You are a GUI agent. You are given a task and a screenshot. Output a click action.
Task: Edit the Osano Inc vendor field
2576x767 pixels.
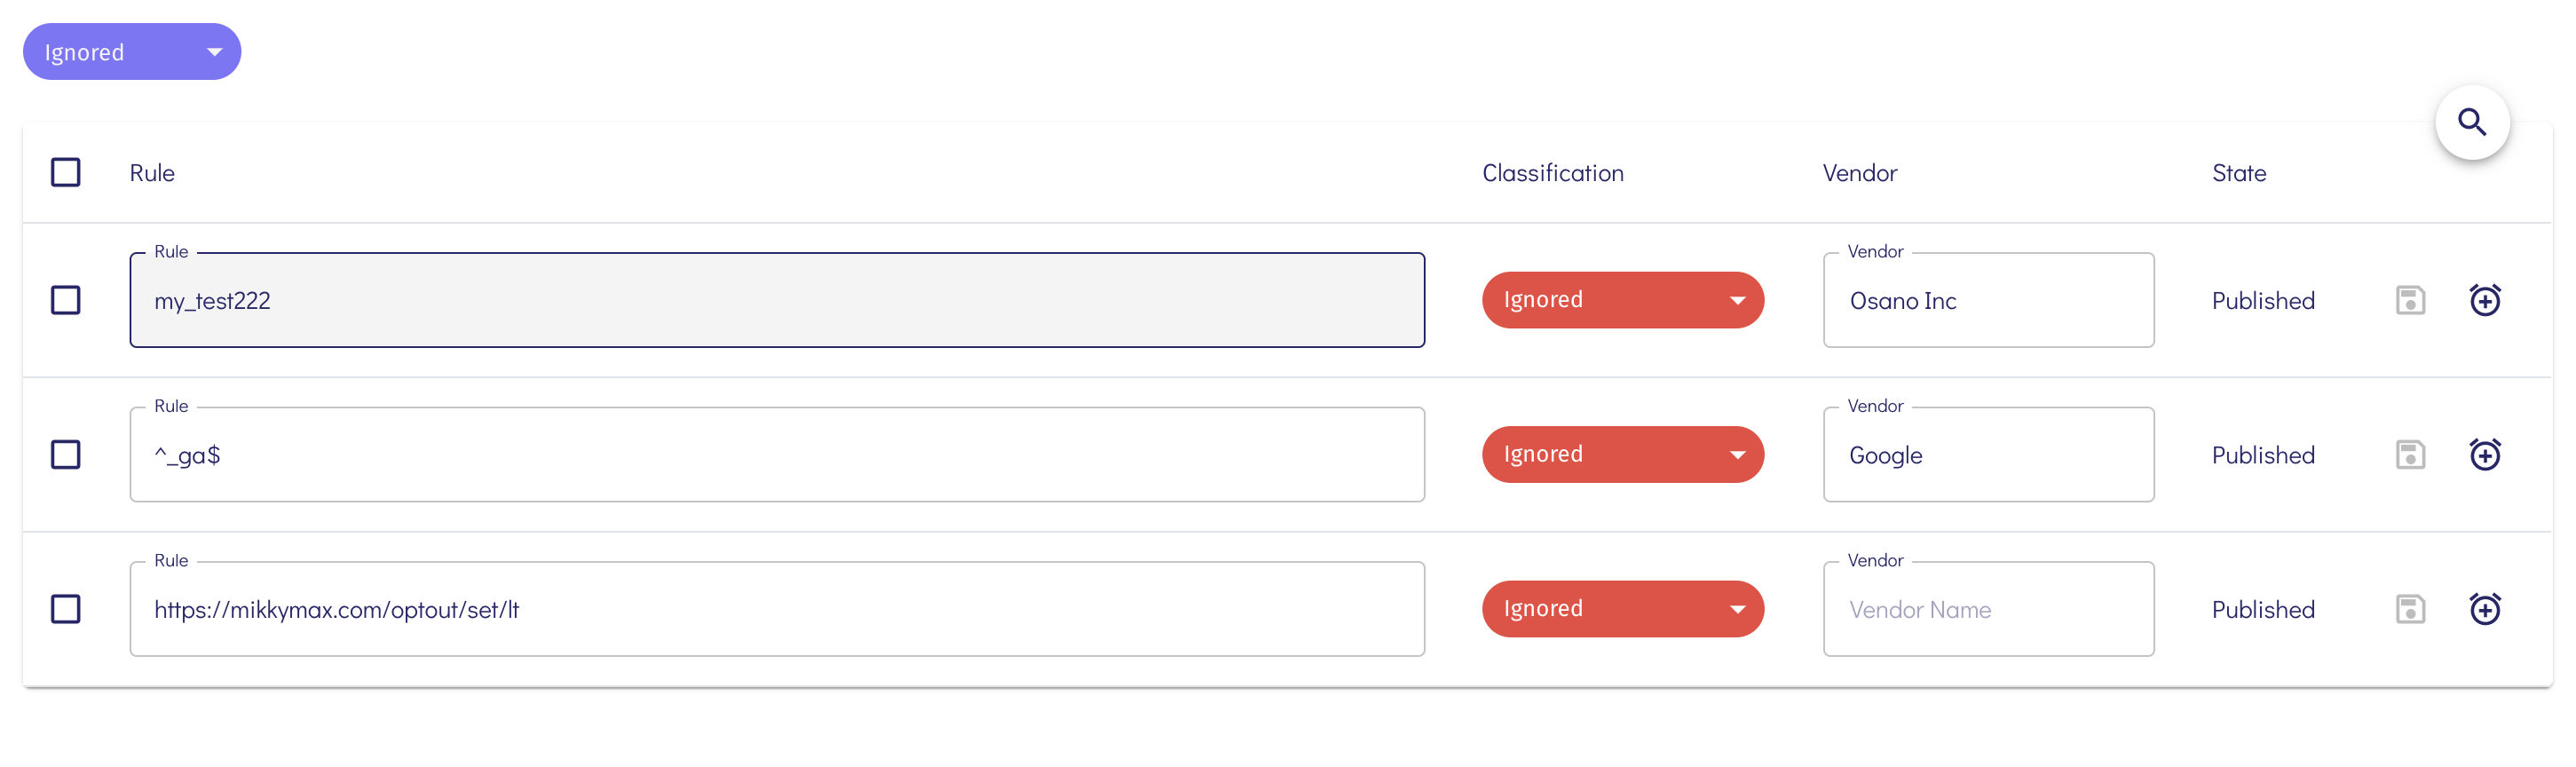pyautogui.click(x=1988, y=301)
